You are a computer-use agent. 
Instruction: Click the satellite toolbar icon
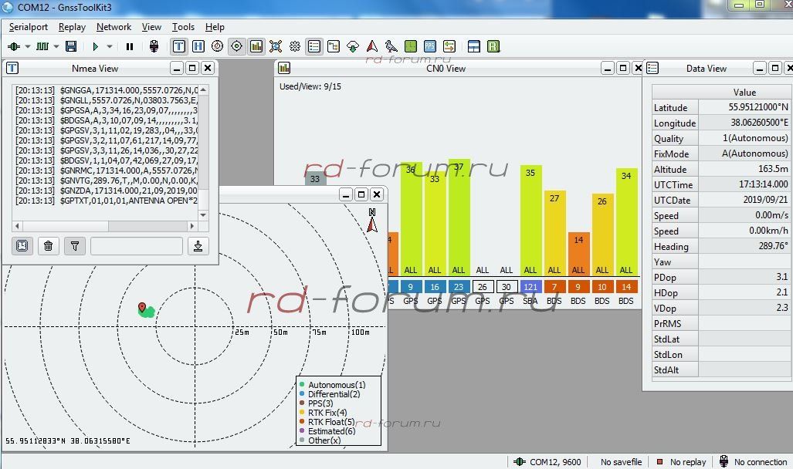click(x=276, y=46)
